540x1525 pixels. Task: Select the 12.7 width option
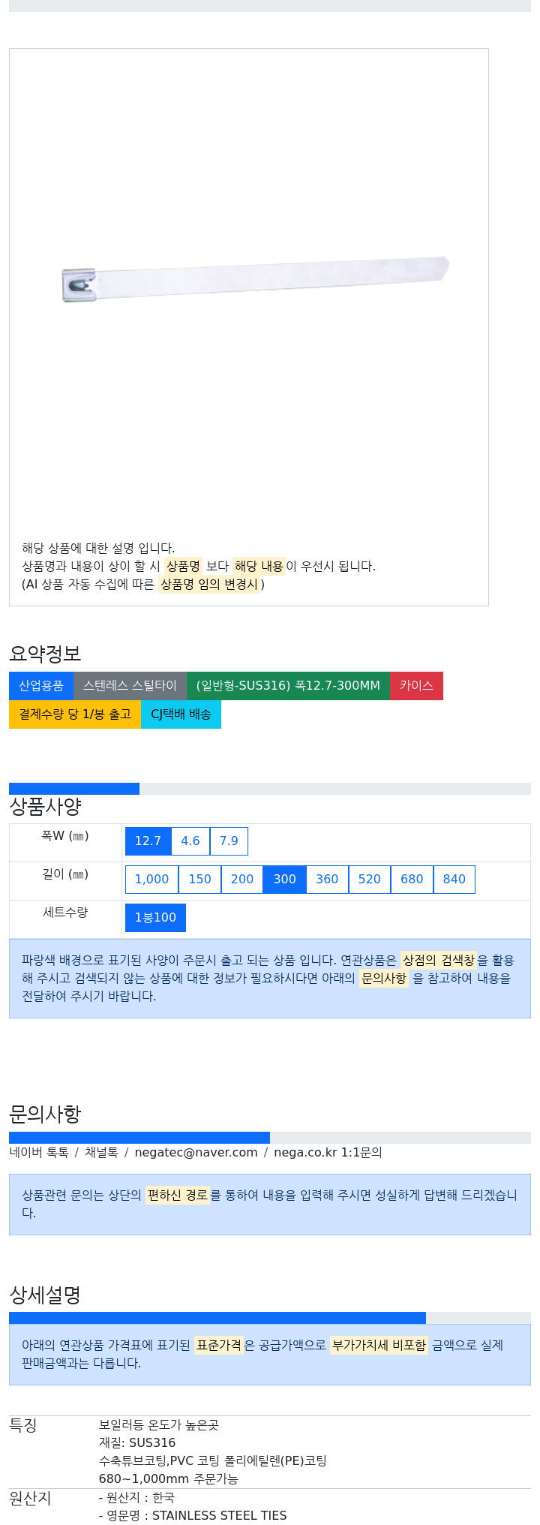pyautogui.click(x=148, y=841)
